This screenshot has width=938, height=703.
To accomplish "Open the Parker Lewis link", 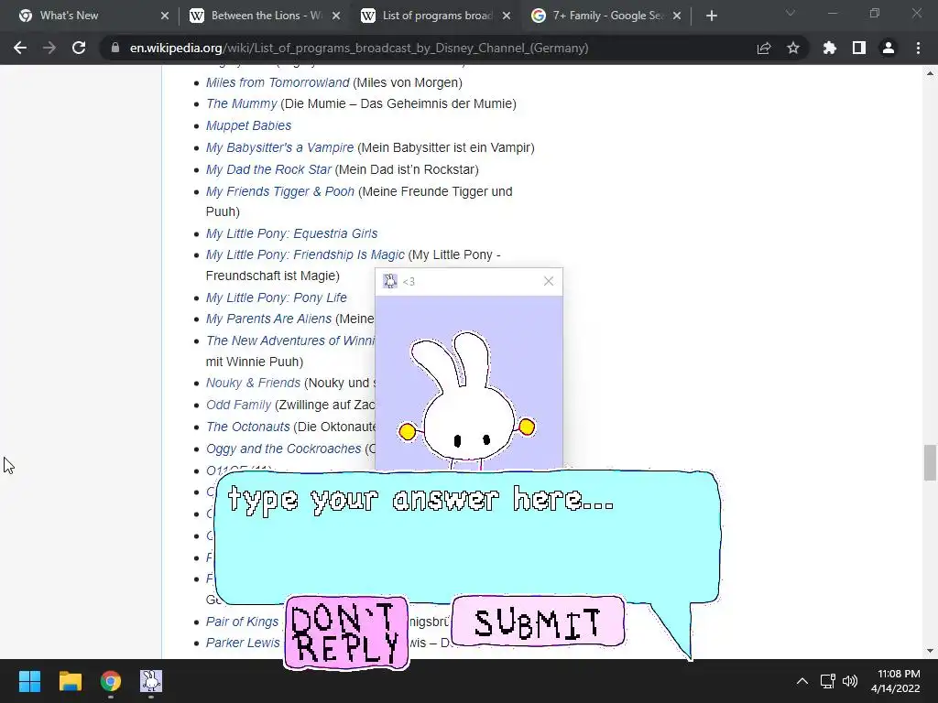I will click(x=242, y=643).
